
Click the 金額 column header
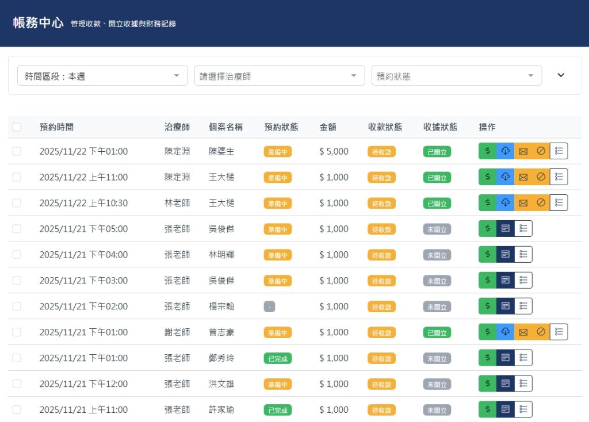pyautogui.click(x=328, y=127)
